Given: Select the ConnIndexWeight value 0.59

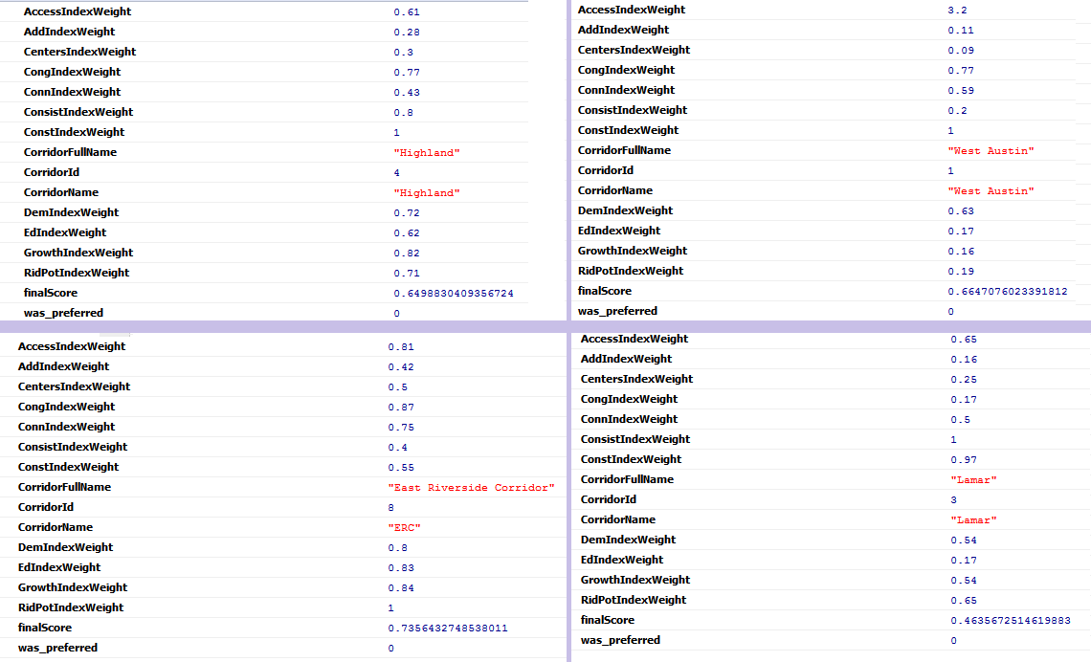Looking at the screenshot, I should click(961, 91).
